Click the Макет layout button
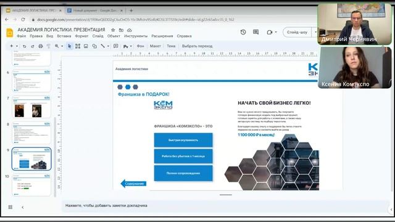395x222 pixels. pyautogui.click(x=155, y=46)
